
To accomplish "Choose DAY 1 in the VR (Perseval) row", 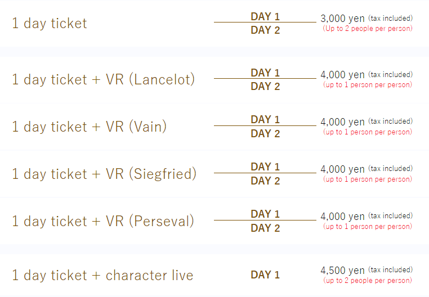I will pyautogui.click(x=265, y=214).
